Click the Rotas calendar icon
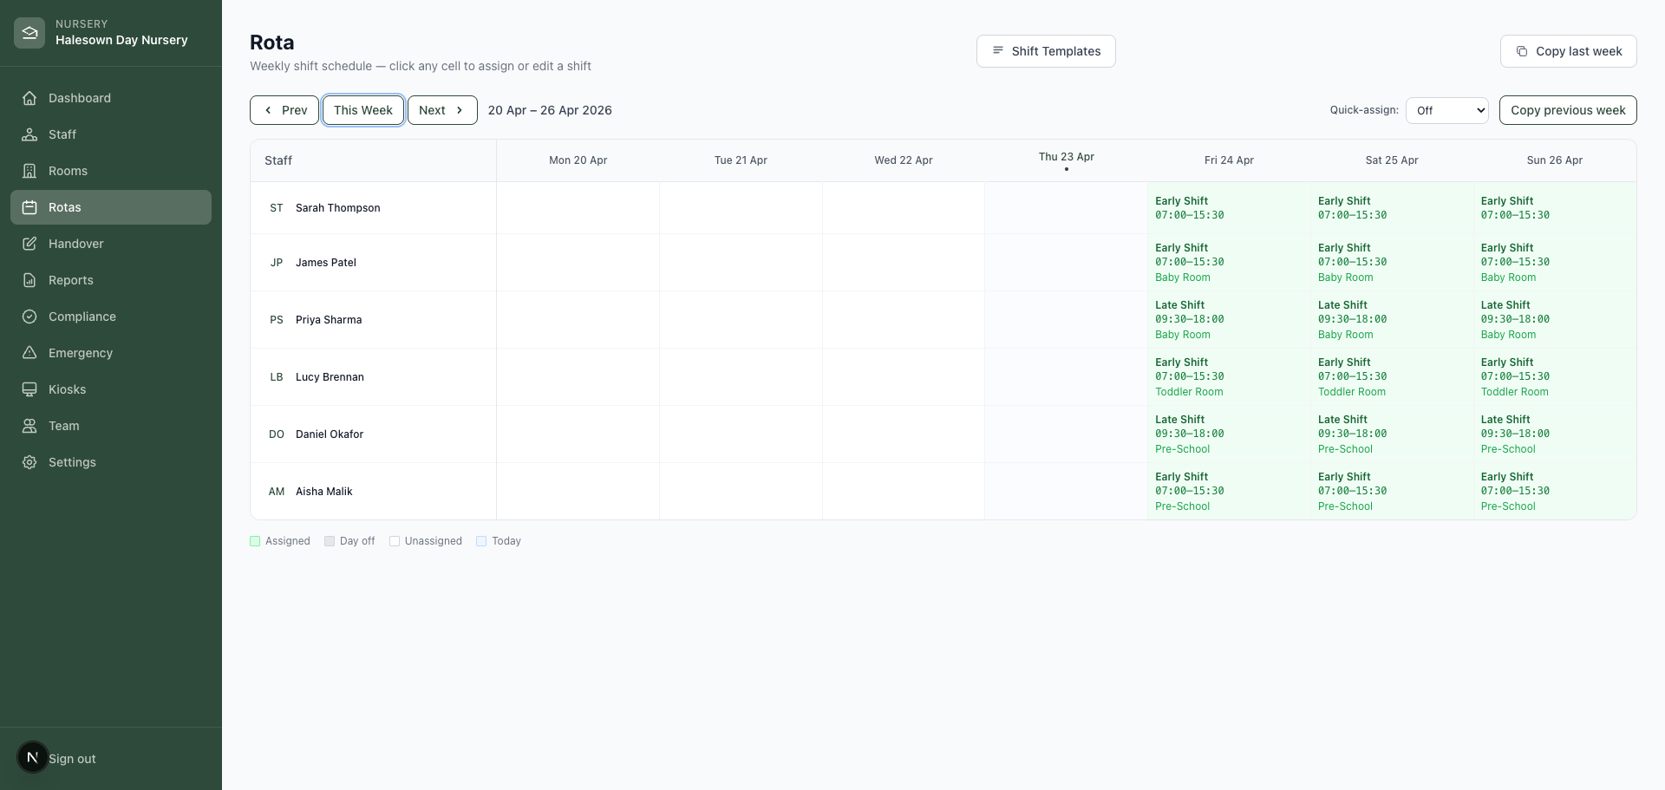The height and width of the screenshot is (790, 1665). [29, 207]
